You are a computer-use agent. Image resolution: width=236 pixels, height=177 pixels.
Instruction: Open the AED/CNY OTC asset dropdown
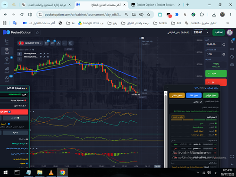30,43
